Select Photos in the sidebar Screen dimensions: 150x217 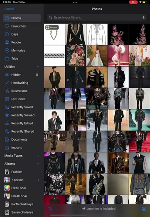coord(22,18)
